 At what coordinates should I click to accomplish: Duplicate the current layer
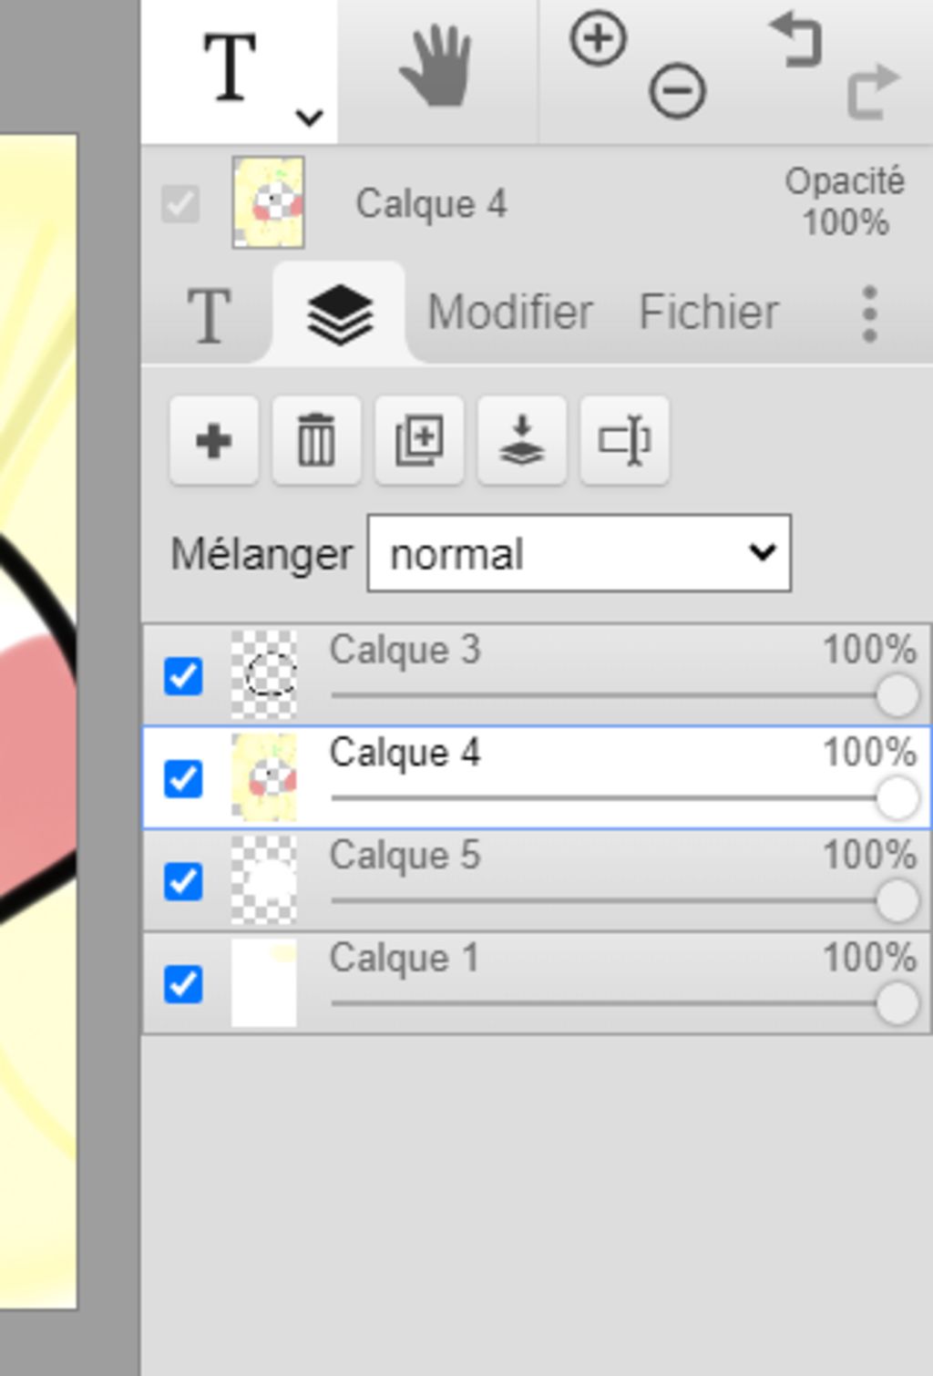[x=419, y=441]
